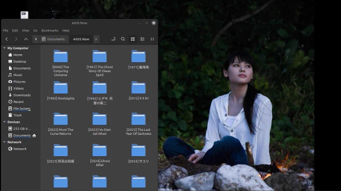Click the white file icon on the desktop

tap(25, 15)
